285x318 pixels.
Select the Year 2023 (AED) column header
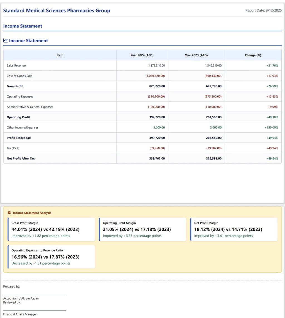[196, 55]
